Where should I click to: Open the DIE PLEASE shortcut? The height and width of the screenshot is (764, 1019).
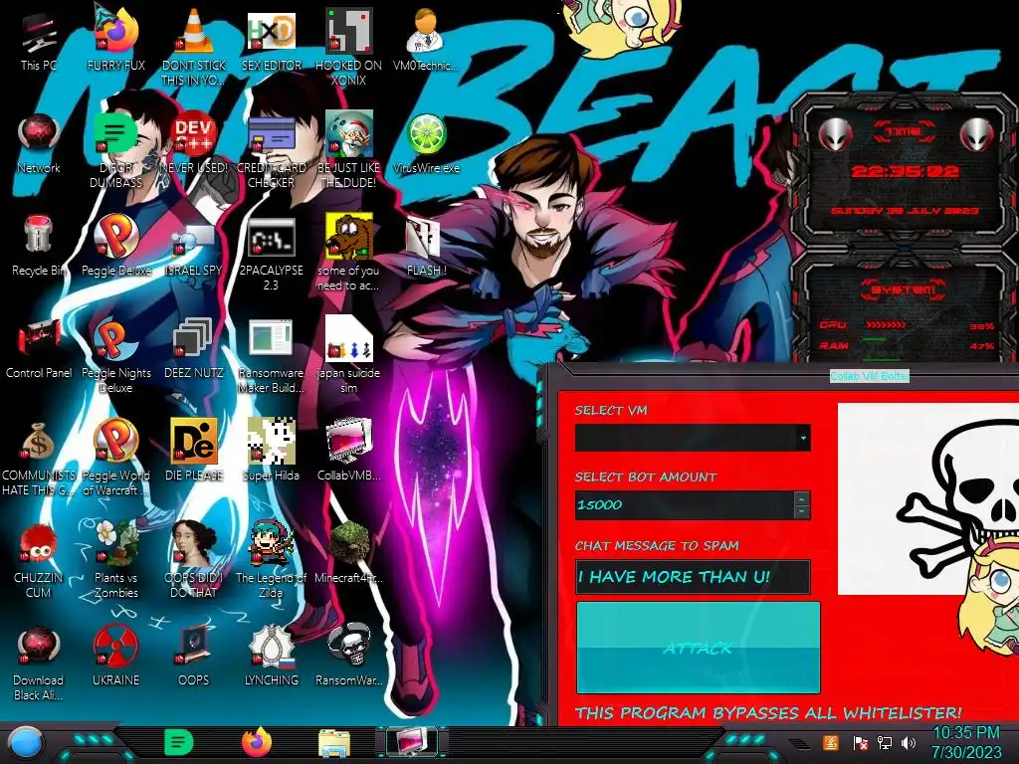click(194, 451)
